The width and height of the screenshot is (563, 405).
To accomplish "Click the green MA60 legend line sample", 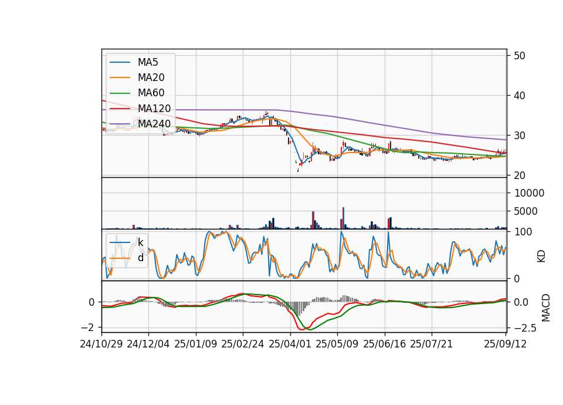I will [120, 93].
